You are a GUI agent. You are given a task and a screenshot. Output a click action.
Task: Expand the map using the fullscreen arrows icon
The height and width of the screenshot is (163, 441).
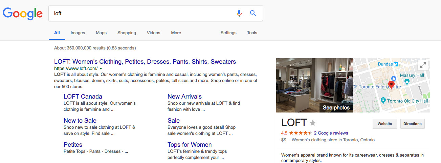[x=423, y=65]
